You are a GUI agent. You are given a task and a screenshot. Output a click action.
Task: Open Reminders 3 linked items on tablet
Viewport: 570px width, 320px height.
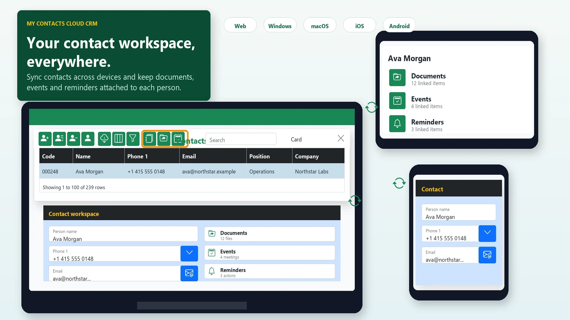427,125
